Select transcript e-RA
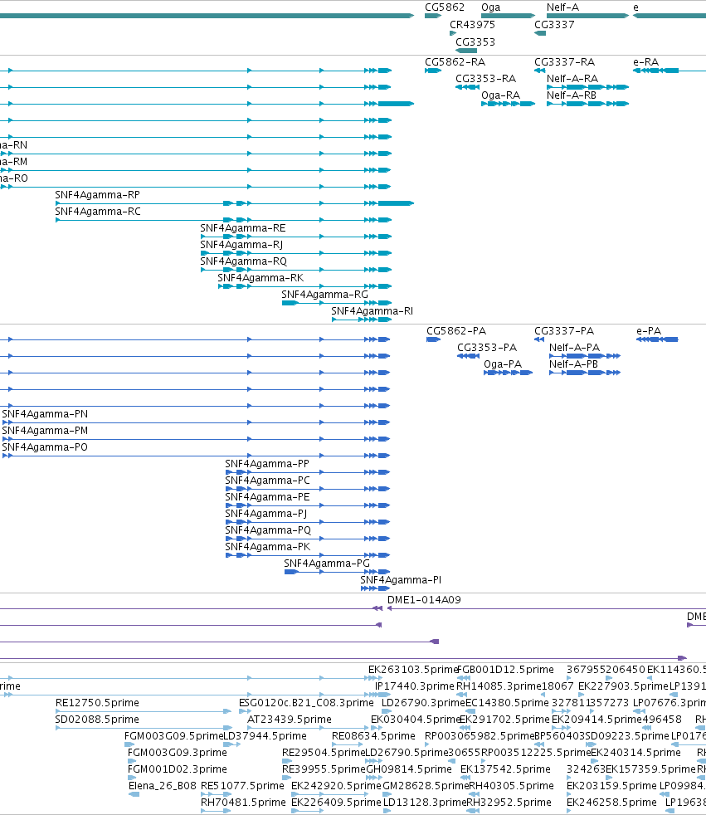Screen dimensions: 706x815 (x=645, y=62)
